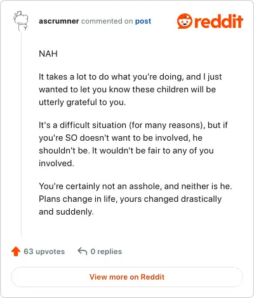The image size is (254, 298).
Task: Click the "NAH" verdict text
Action: (48, 53)
